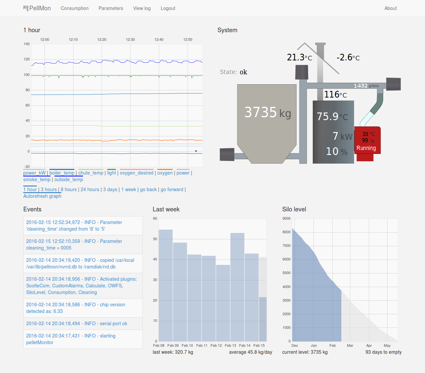This screenshot has width=425, height=373.
Task: Open the About page
Action: [x=390, y=8]
